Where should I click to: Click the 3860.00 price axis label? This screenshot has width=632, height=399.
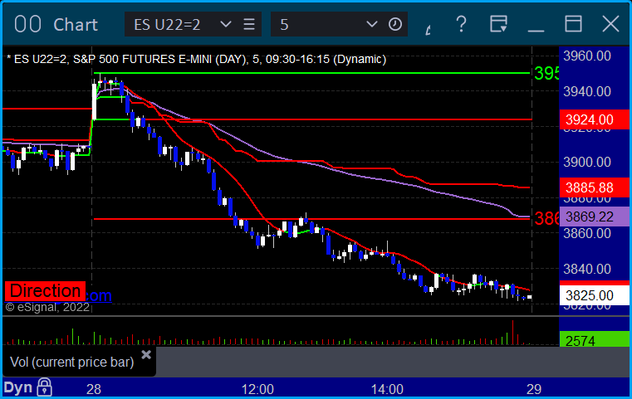coord(587,233)
